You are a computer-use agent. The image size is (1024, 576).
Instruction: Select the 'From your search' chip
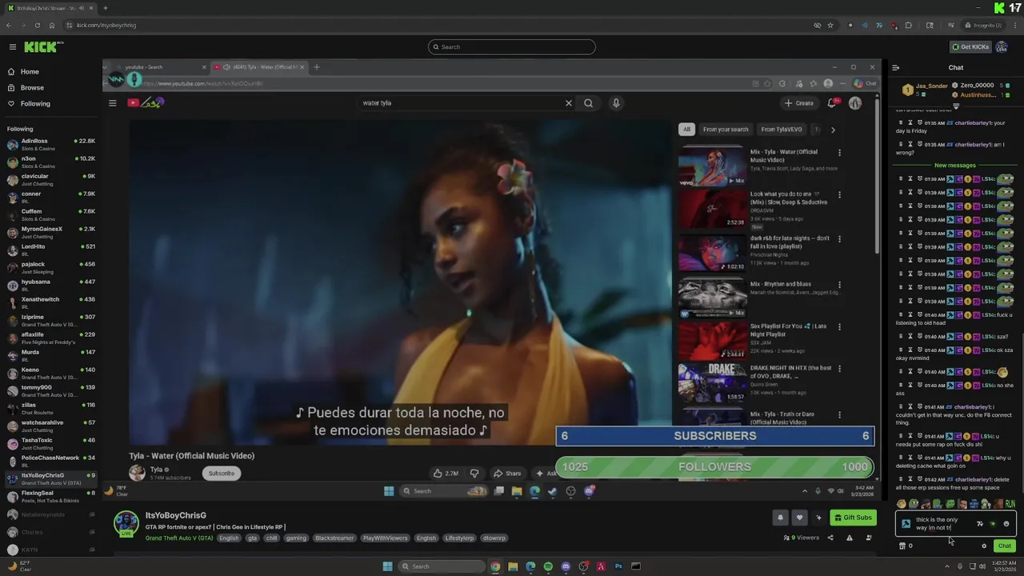pos(726,129)
